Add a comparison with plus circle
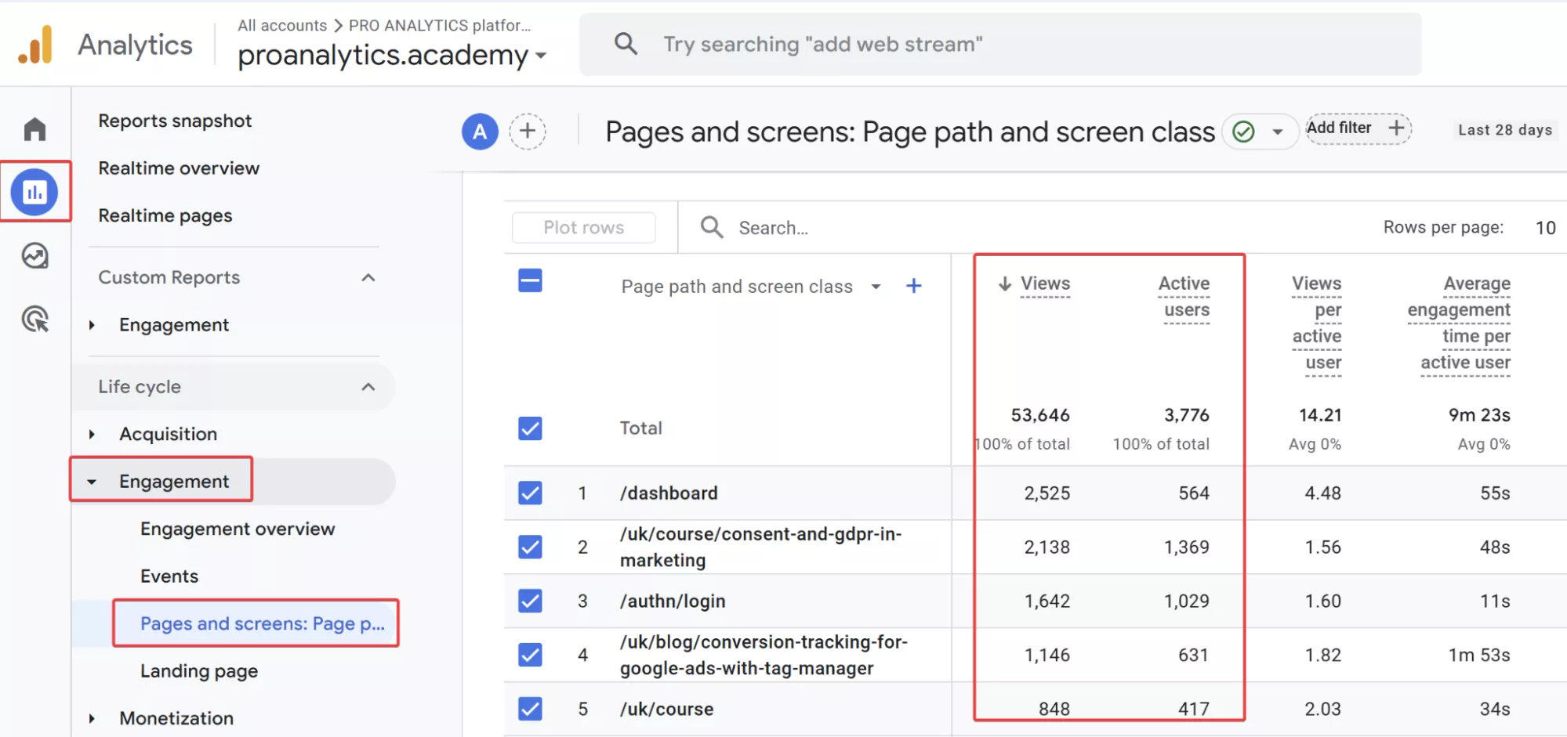 click(528, 131)
